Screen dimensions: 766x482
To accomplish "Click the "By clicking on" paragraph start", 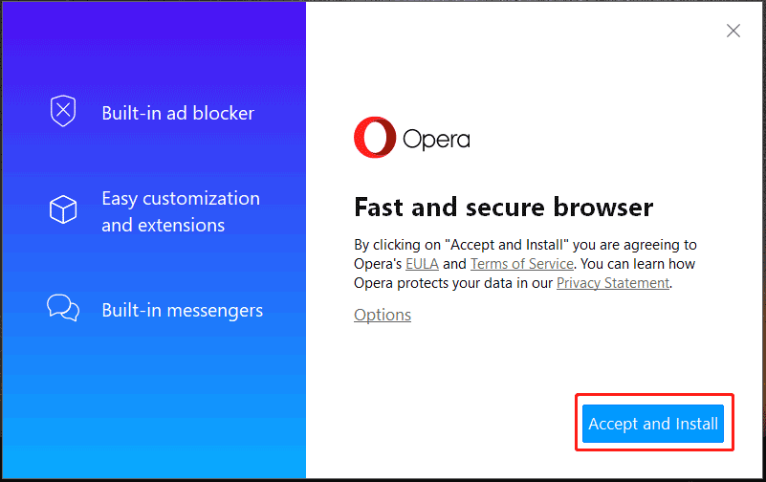I will pos(397,245).
